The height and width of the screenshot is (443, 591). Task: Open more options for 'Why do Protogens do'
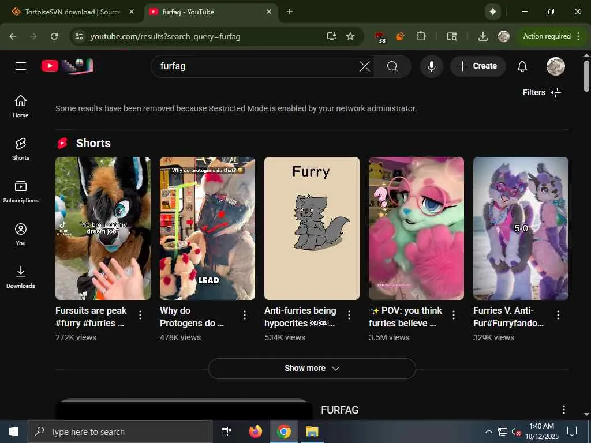click(245, 315)
